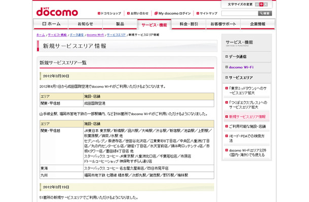Set text size to small (小)
The height and width of the screenshot is (202, 309).
click(x=257, y=5)
